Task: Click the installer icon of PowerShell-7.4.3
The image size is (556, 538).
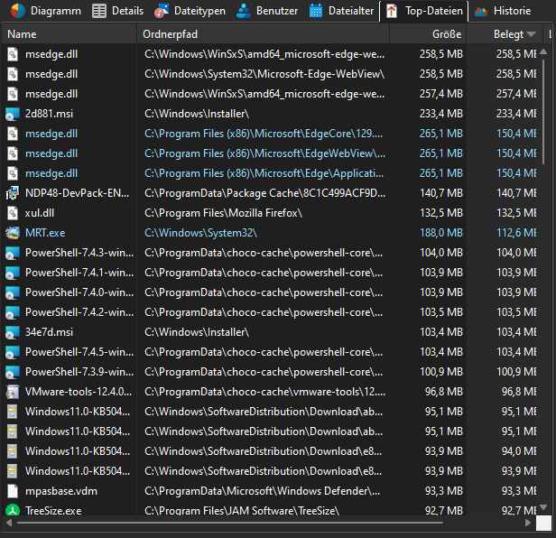Action: click(13, 253)
